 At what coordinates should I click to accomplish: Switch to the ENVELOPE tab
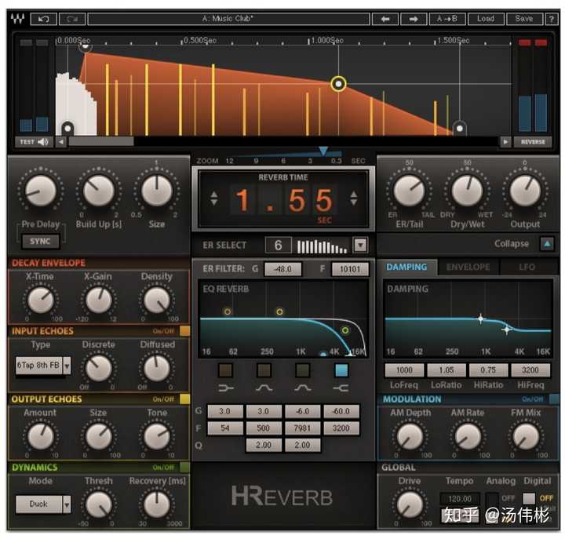tap(468, 267)
